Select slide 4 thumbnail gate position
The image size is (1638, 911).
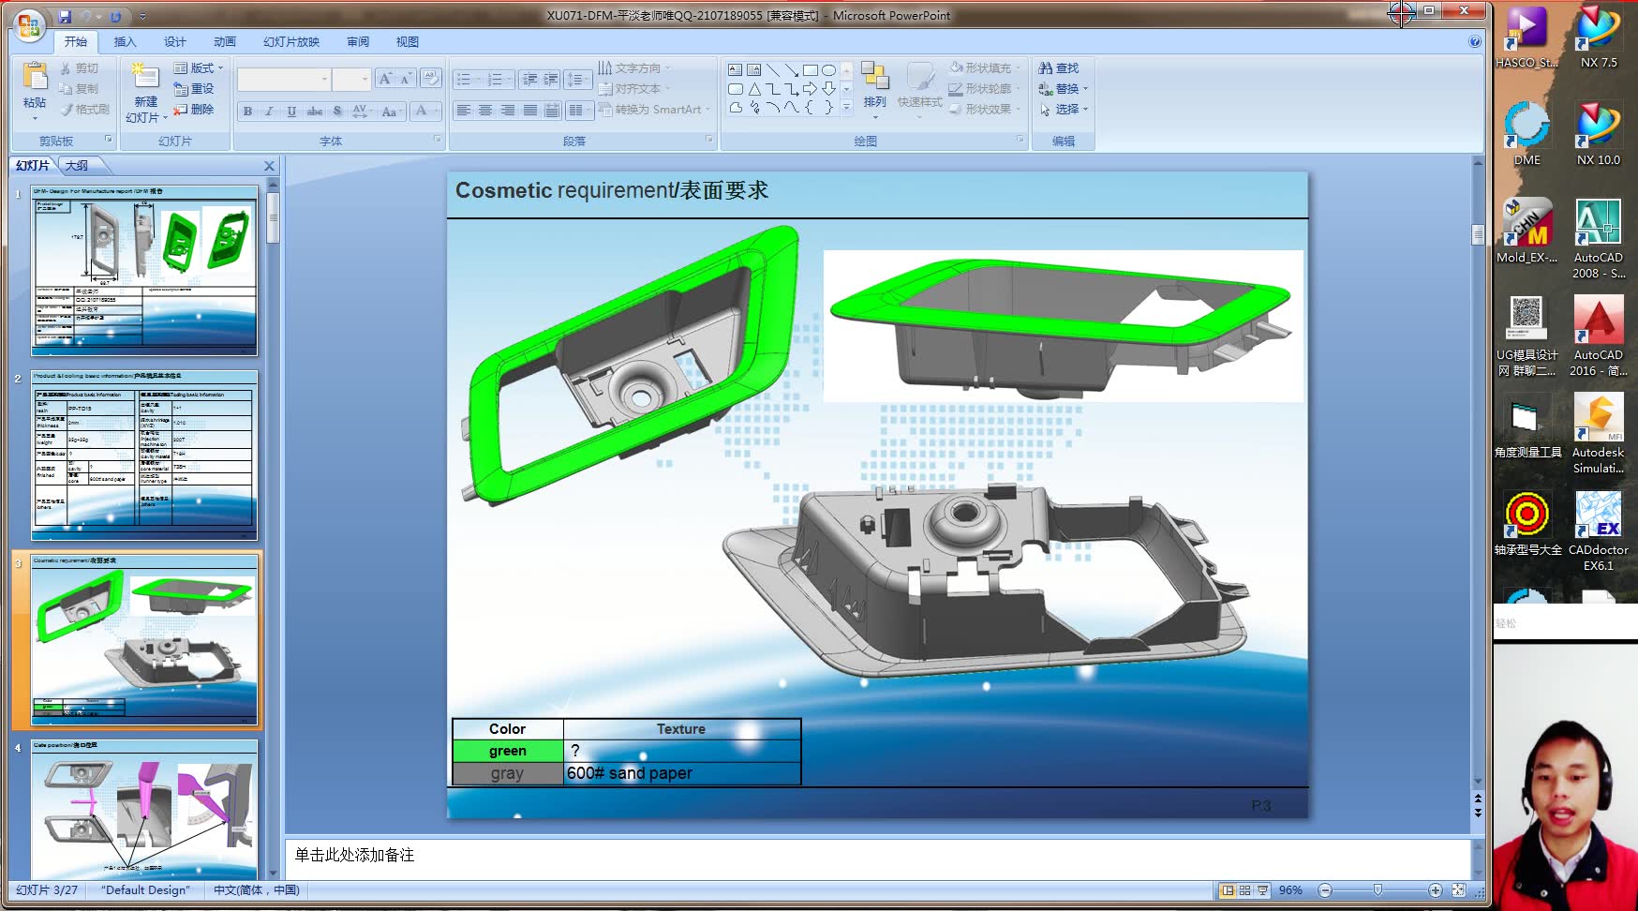144,810
